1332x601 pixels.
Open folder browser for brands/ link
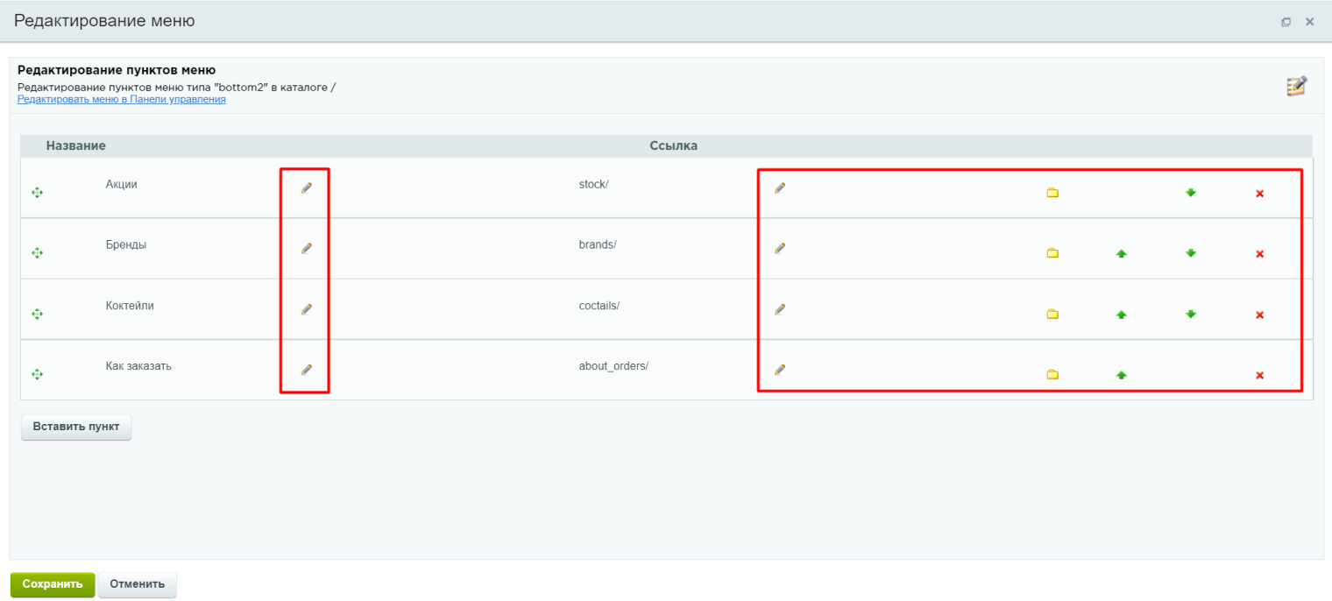click(1052, 253)
